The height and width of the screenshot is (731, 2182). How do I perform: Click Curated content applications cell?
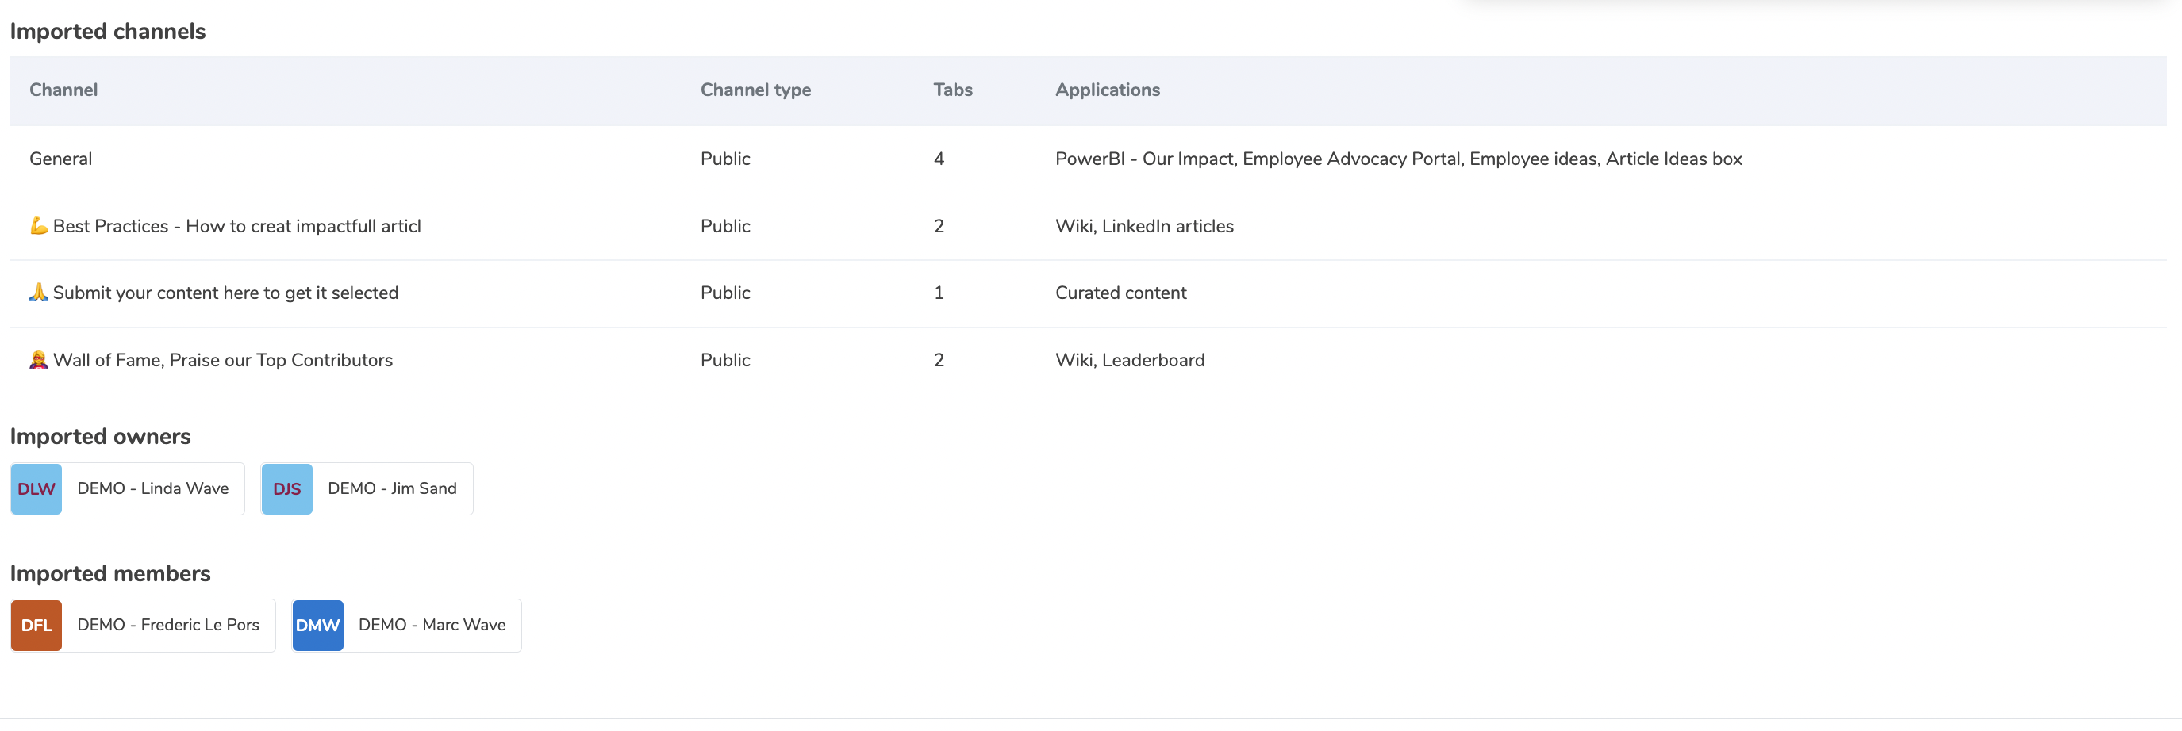point(1120,293)
